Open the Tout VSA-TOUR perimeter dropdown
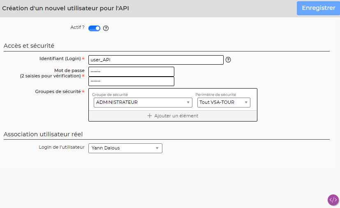This screenshot has width=340, height=208. pos(224,103)
